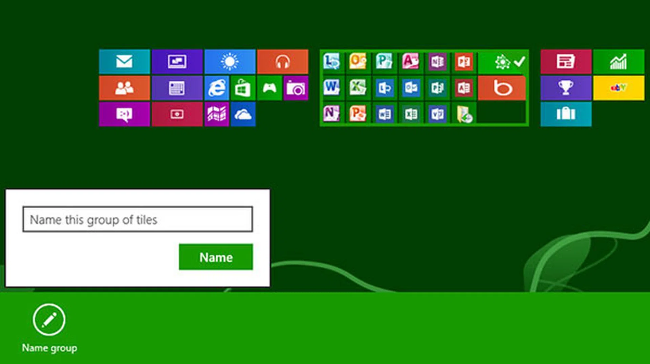Open the Camera tile
Screen dimensions: 650x364
point(296,88)
